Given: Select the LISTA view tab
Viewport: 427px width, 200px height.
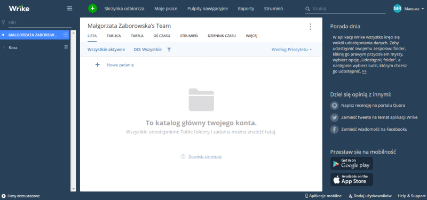Looking at the screenshot, I should tap(92, 36).
